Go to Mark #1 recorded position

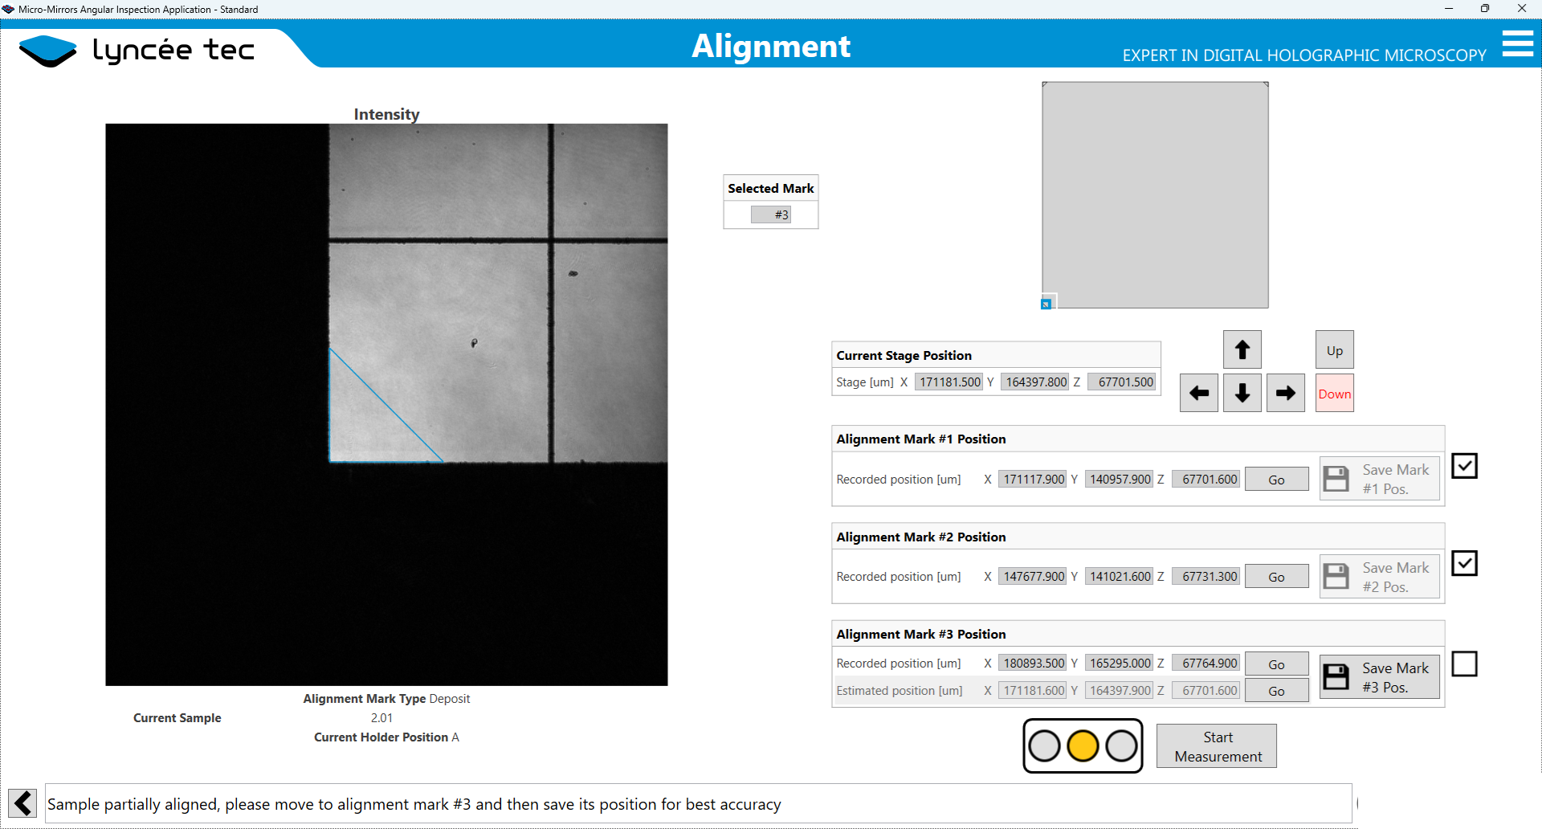tap(1276, 480)
